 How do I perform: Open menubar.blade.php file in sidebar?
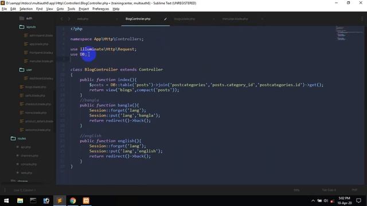pos(38,61)
